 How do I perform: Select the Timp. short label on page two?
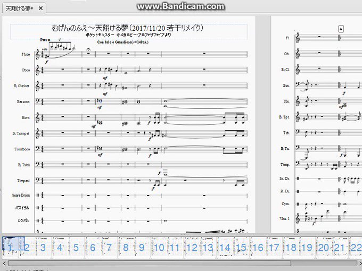pos(285,165)
